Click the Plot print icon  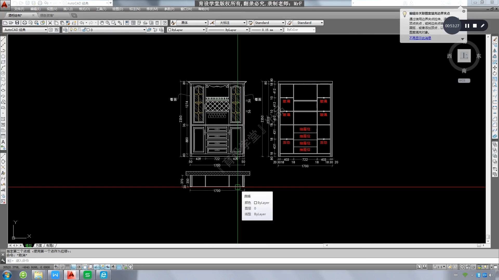tap(25, 23)
